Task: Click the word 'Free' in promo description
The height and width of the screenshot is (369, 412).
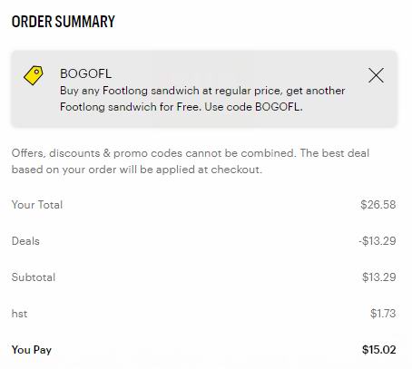Action: coord(189,107)
